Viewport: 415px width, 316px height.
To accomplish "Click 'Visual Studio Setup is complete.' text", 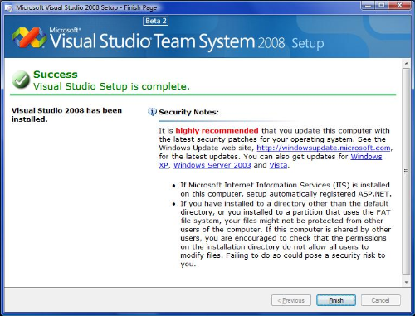I will [x=111, y=86].
